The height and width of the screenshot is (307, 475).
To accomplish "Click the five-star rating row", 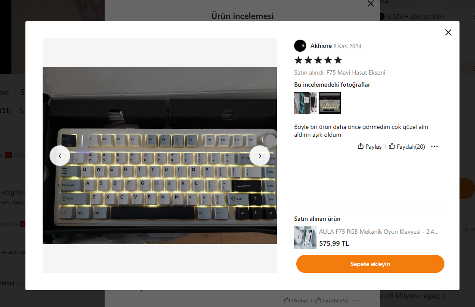I will (318, 60).
